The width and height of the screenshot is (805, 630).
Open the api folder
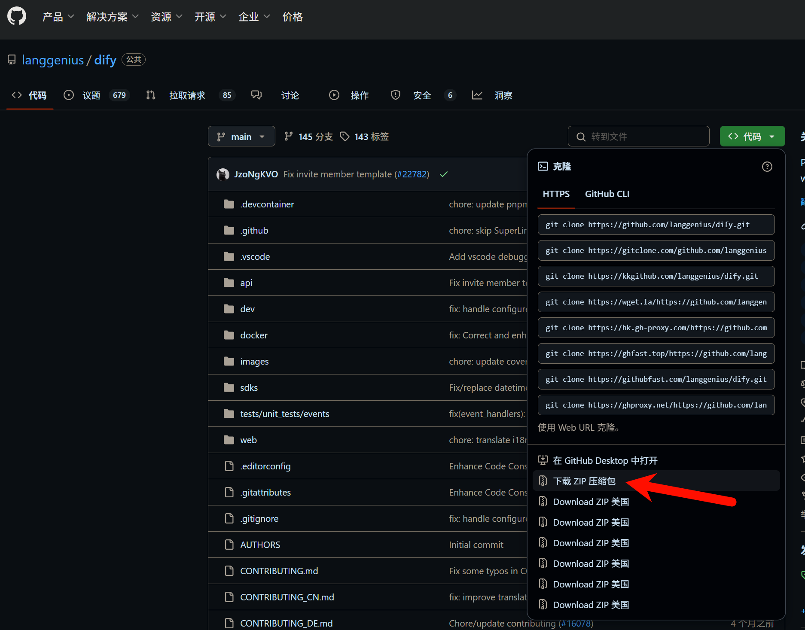click(246, 283)
